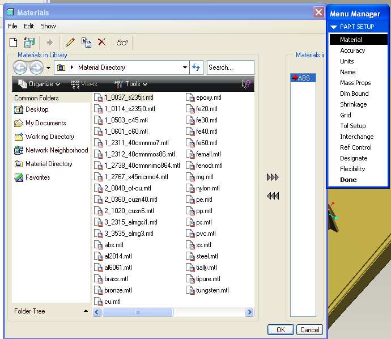The height and width of the screenshot is (339, 391).
Task: Click the copy material icon
Action: click(86, 43)
